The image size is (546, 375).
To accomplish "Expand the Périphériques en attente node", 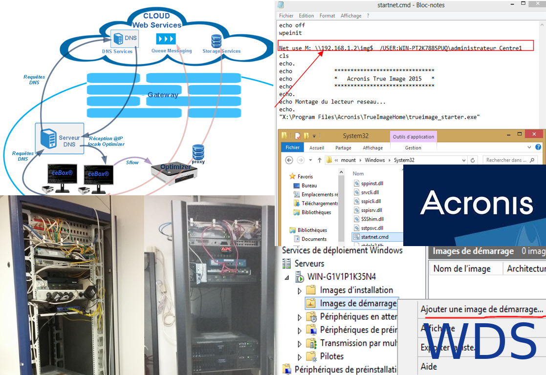I will [299, 317].
